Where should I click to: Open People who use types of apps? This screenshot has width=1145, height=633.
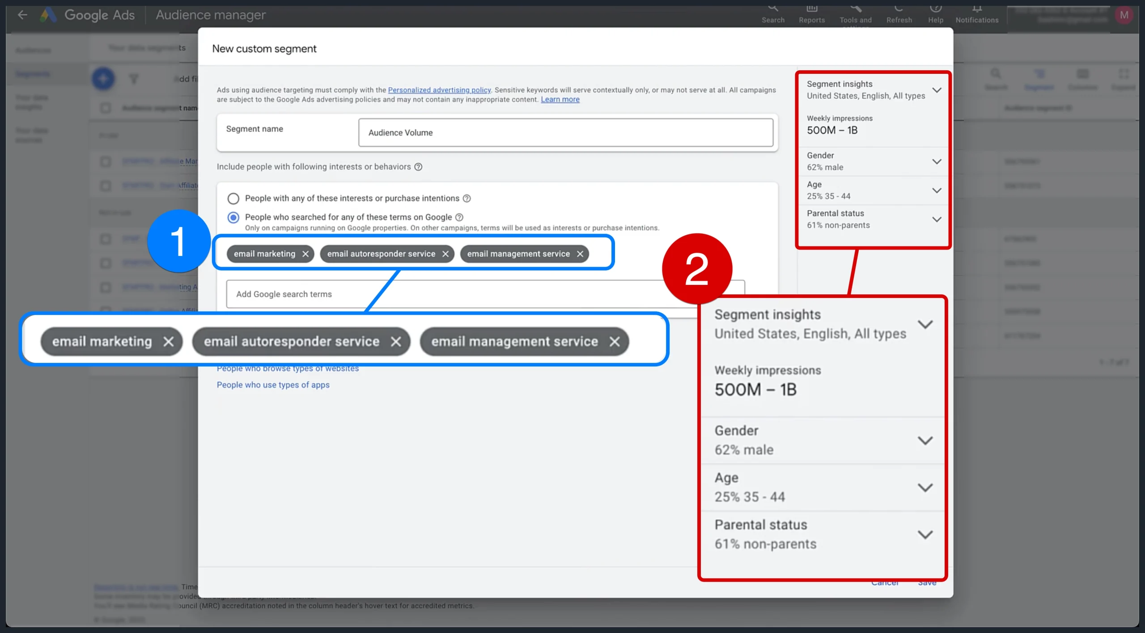pyautogui.click(x=273, y=385)
